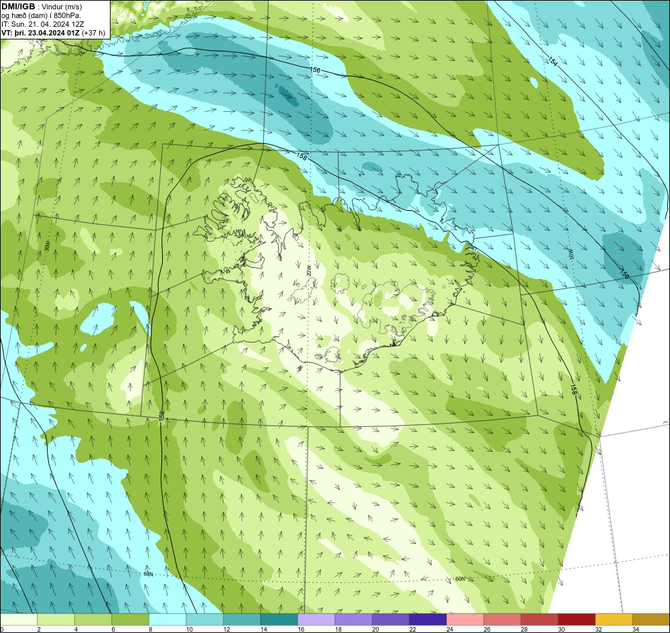The width and height of the screenshot is (670, 633).
Task: Click legend scale value "34"
Action: click(635, 629)
